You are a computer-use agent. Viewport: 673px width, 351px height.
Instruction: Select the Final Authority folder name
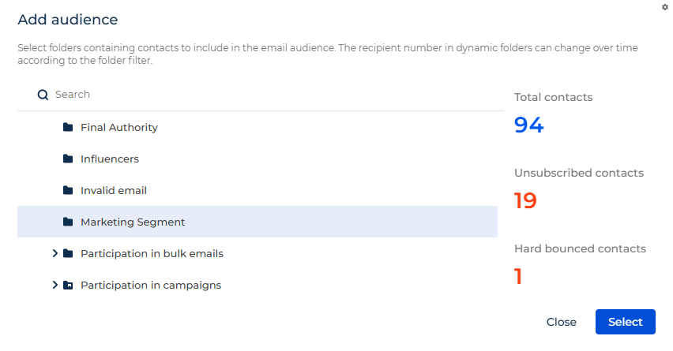[119, 127]
